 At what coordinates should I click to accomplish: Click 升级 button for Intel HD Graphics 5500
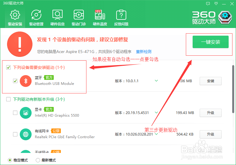pyautogui.click(x=211, y=113)
